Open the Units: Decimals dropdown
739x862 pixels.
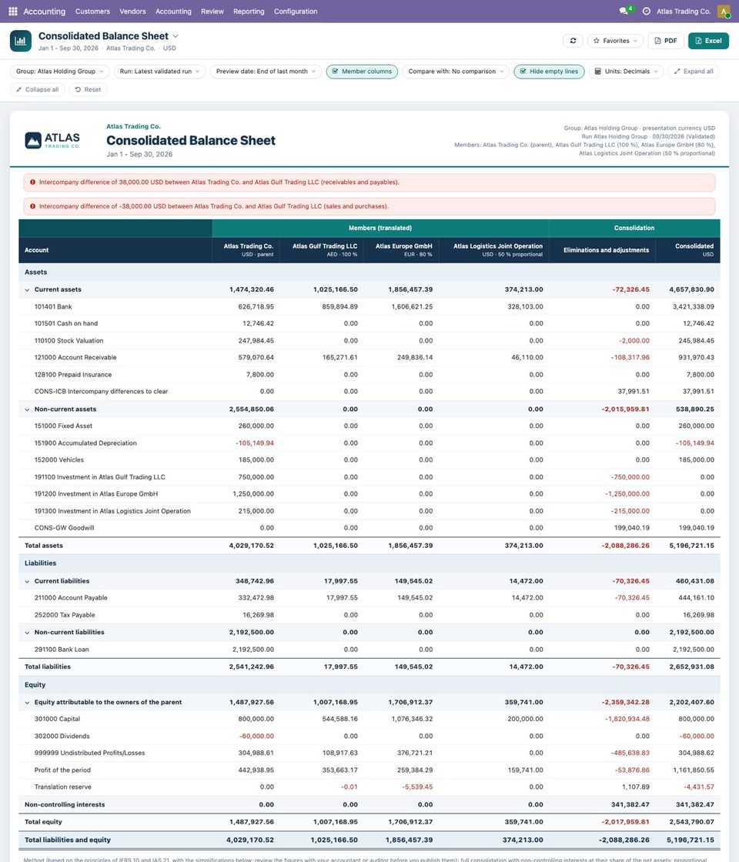coord(627,72)
